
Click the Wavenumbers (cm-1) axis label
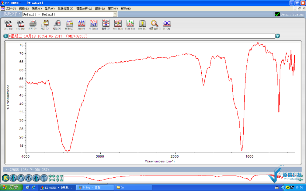click(x=160, y=161)
